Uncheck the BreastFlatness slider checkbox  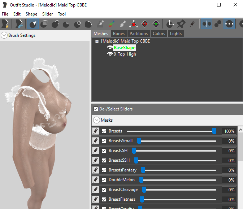pyautogui.click(x=104, y=200)
